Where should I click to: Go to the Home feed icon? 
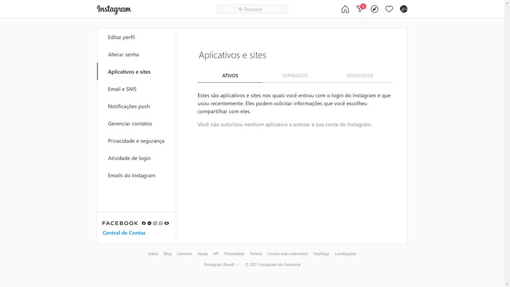[345, 9]
